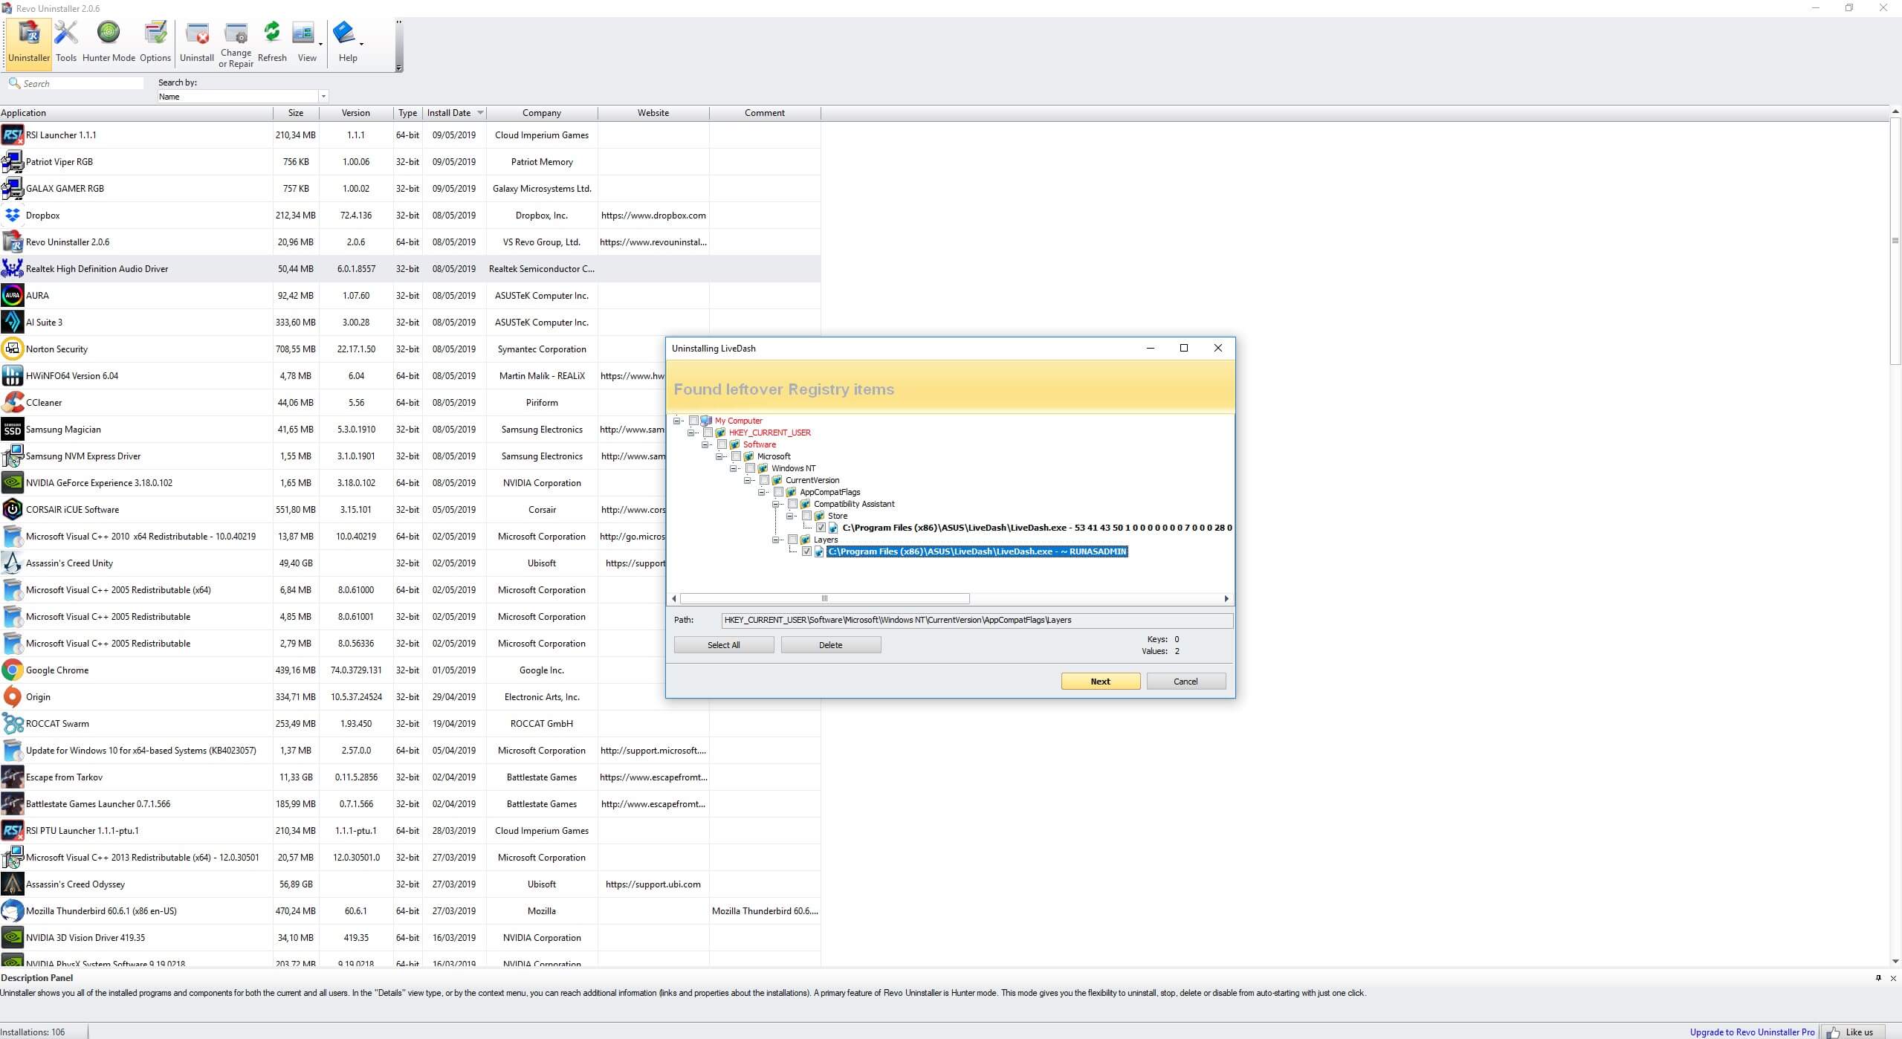Sort by the Install Date column header
The image size is (1902, 1039).
[454, 113]
